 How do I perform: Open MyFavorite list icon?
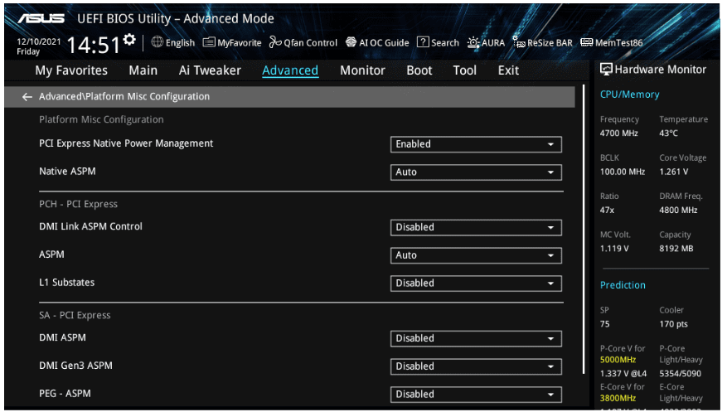tap(209, 42)
